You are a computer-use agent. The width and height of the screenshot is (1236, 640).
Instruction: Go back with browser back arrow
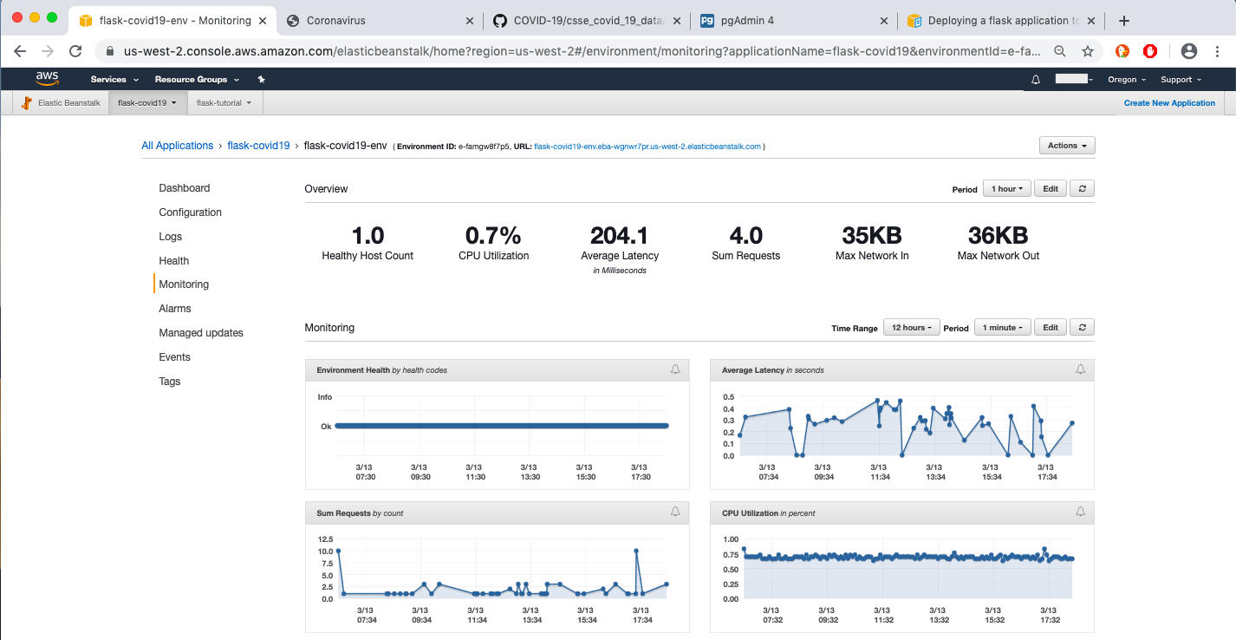21,51
